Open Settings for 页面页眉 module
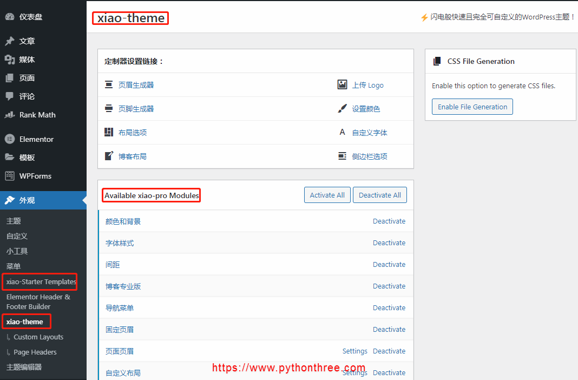 click(x=354, y=351)
